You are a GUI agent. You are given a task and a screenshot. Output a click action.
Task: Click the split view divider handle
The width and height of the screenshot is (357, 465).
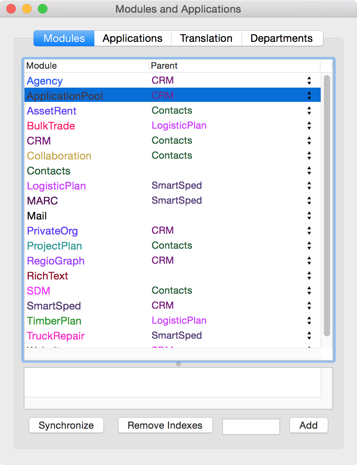click(178, 364)
